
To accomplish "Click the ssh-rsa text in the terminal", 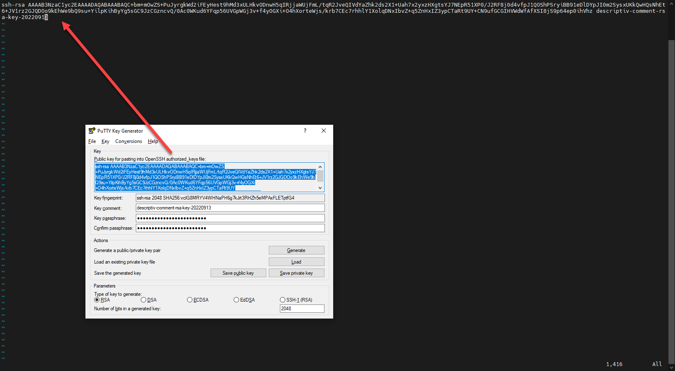I will point(13,5).
